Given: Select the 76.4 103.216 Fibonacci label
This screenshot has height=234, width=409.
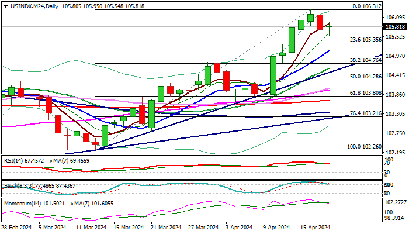Looking at the screenshot, I should [x=366, y=113].
